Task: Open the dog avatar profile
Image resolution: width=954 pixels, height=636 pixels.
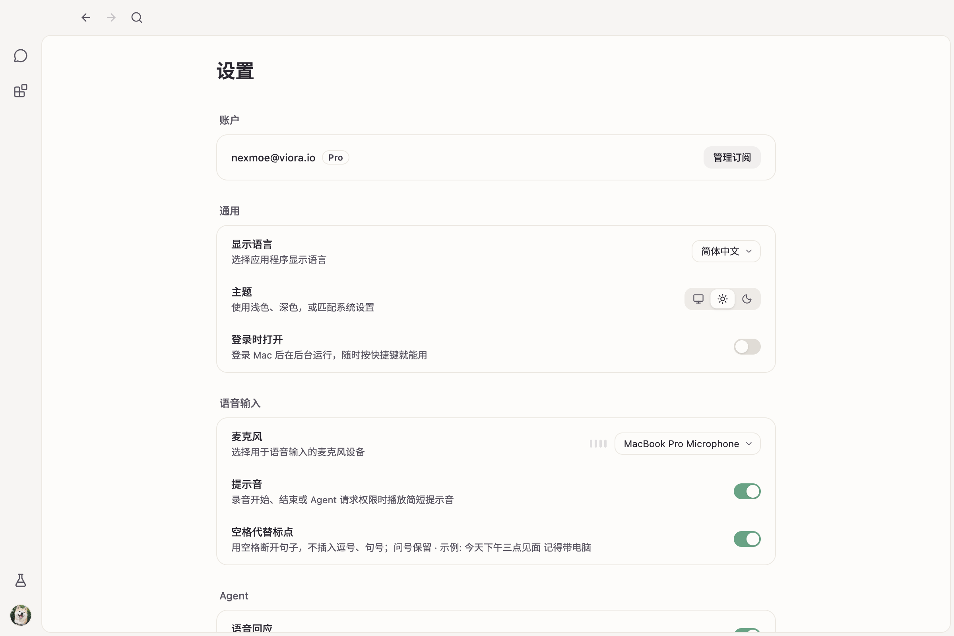Action: click(20, 615)
